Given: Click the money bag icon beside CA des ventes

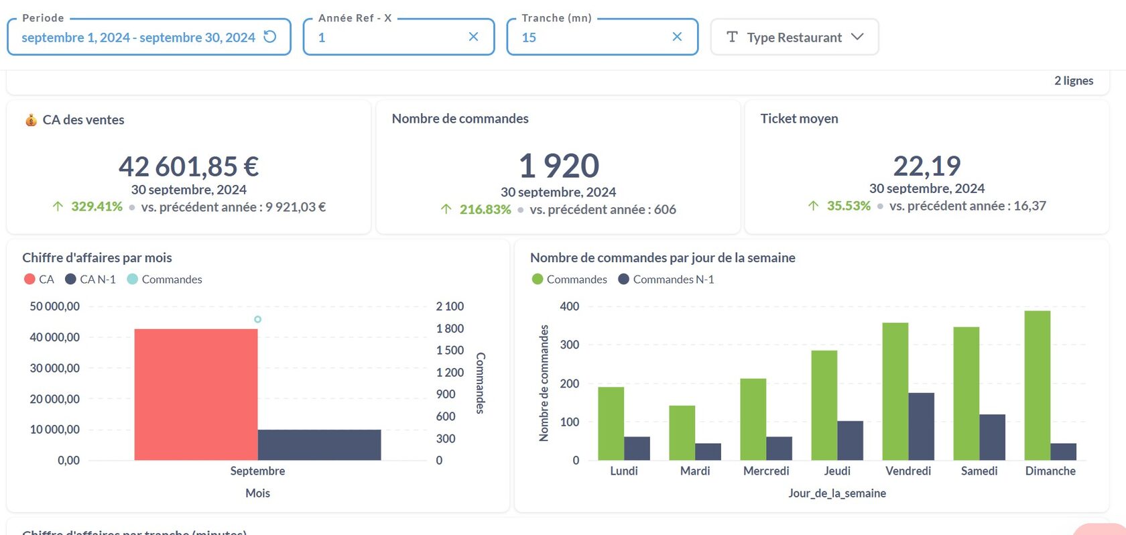Looking at the screenshot, I should [x=31, y=120].
